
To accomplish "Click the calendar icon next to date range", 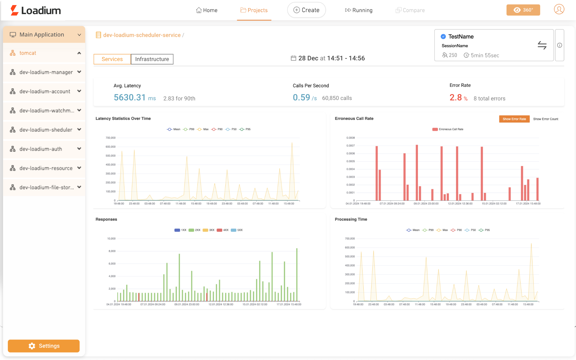I will (x=293, y=58).
